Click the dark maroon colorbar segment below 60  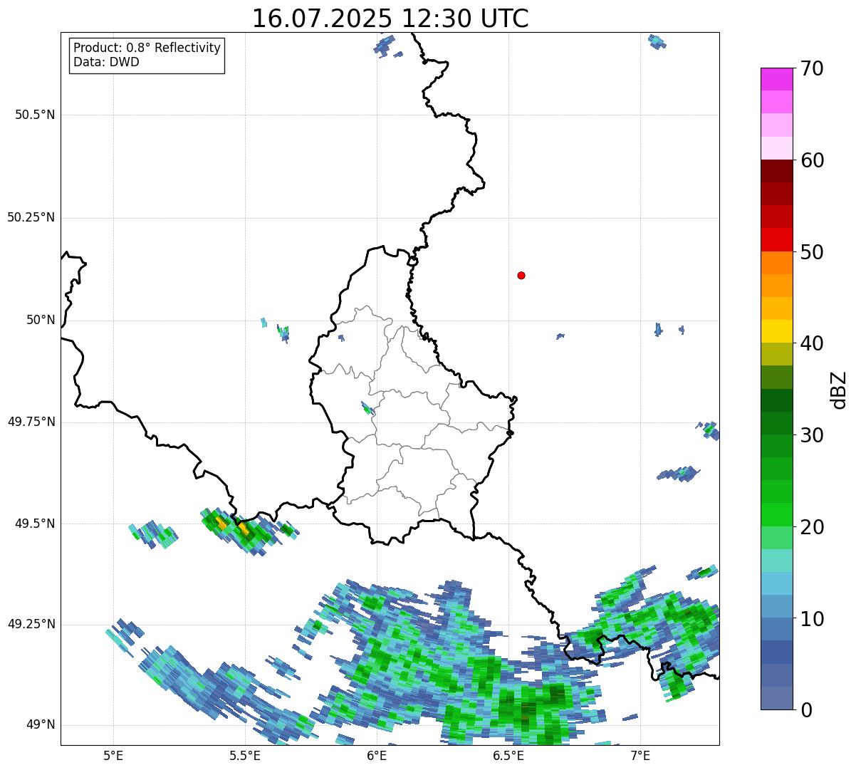(776, 171)
